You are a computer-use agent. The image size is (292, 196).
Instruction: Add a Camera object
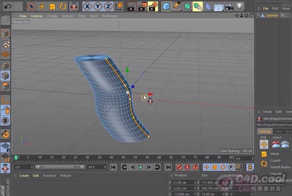coord(229,7)
